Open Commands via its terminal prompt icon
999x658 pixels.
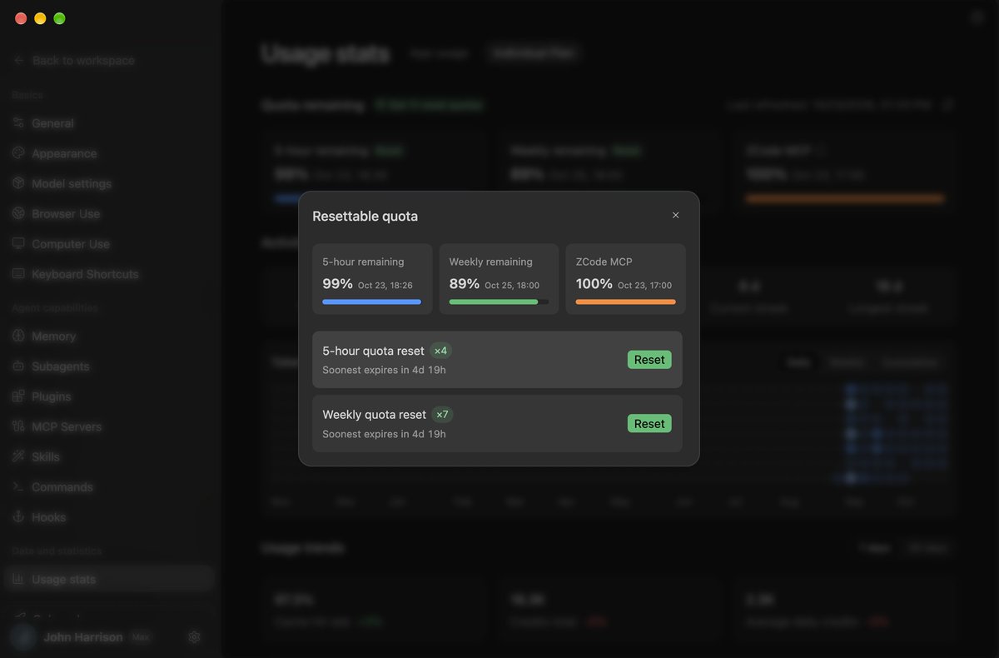[x=18, y=487]
